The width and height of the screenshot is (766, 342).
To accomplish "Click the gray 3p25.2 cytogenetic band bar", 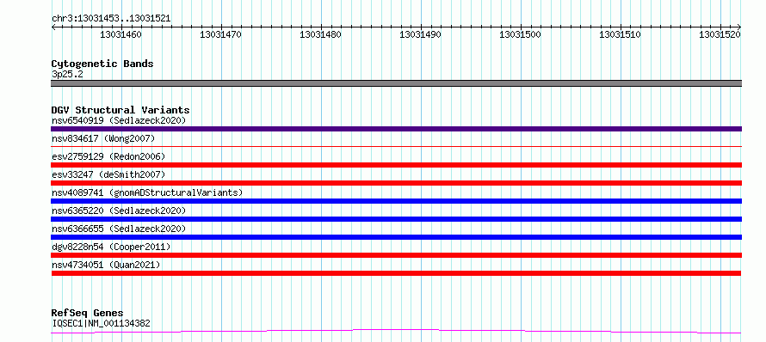I will [396, 83].
